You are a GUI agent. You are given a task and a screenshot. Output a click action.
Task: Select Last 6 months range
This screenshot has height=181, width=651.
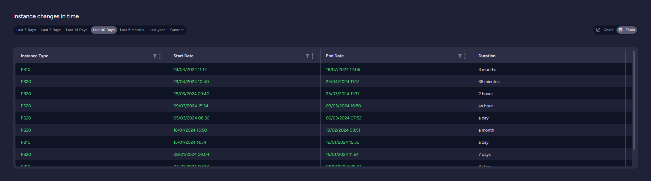click(x=132, y=30)
